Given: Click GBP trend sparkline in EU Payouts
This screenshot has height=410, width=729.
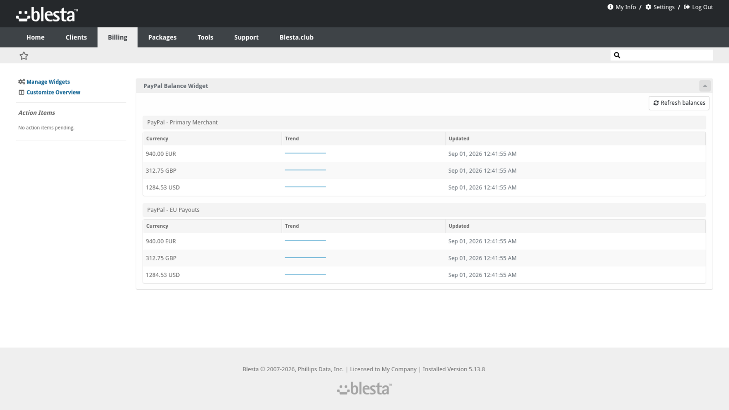Looking at the screenshot, I should [x=305, y=257].
